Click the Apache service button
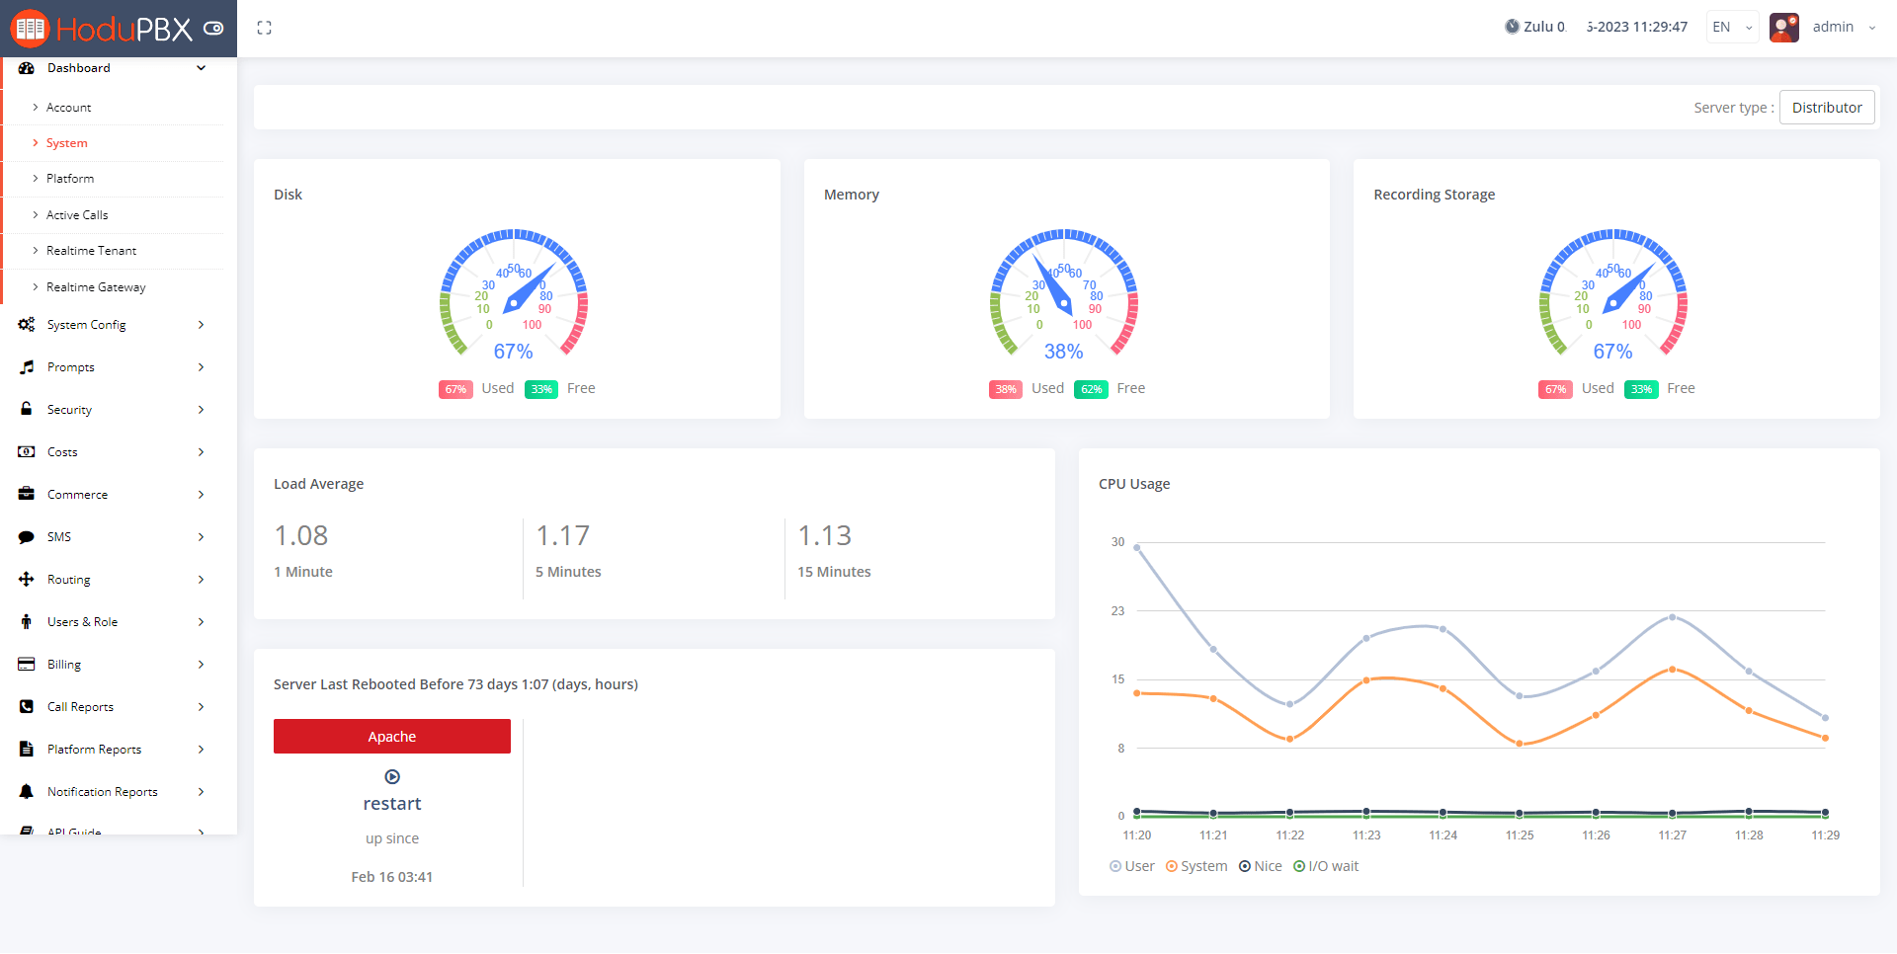 [391, 736]
